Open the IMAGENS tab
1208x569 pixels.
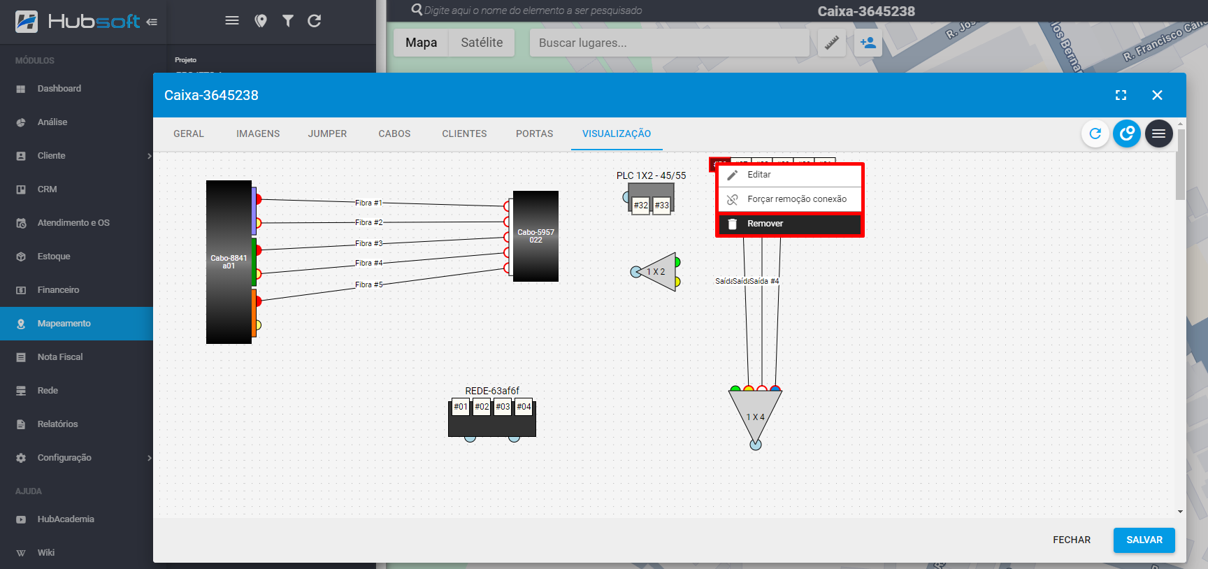[258, 134]
